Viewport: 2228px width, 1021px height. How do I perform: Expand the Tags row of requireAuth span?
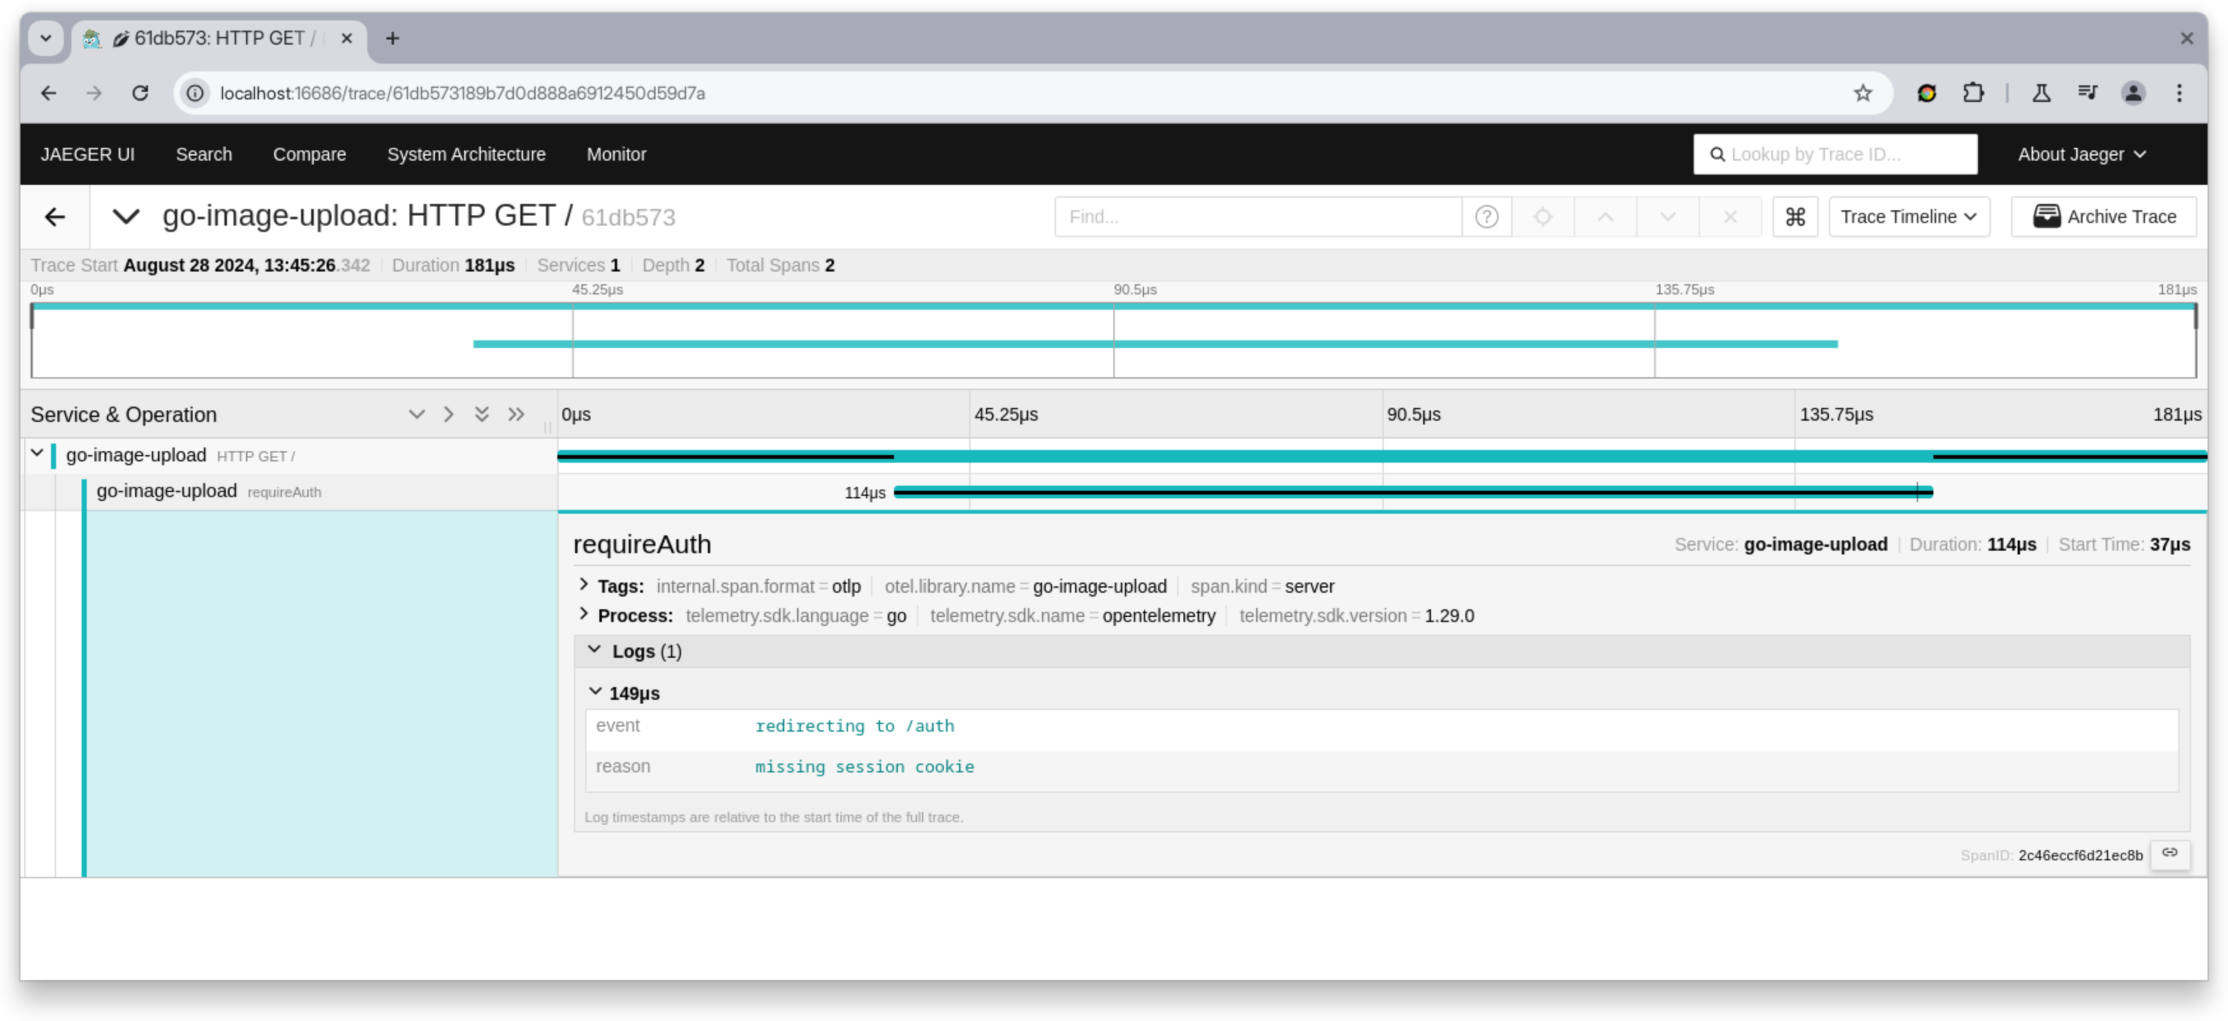click(585, 585)
